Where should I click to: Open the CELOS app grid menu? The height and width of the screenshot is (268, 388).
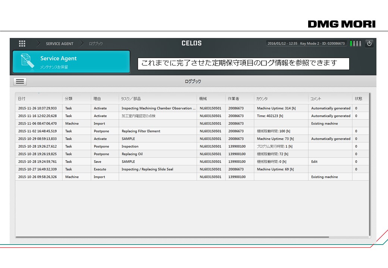22,44
